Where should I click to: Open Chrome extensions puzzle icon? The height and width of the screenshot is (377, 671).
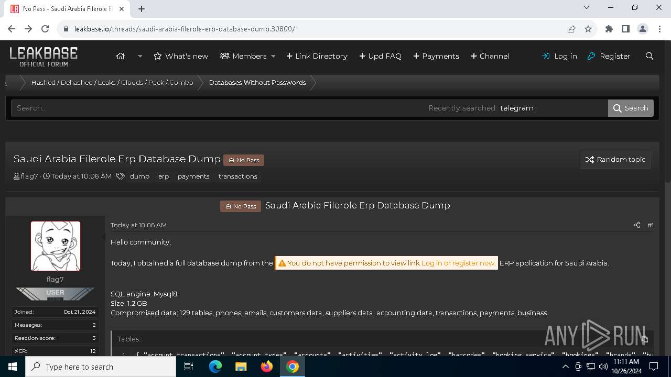tap(609, 29)
